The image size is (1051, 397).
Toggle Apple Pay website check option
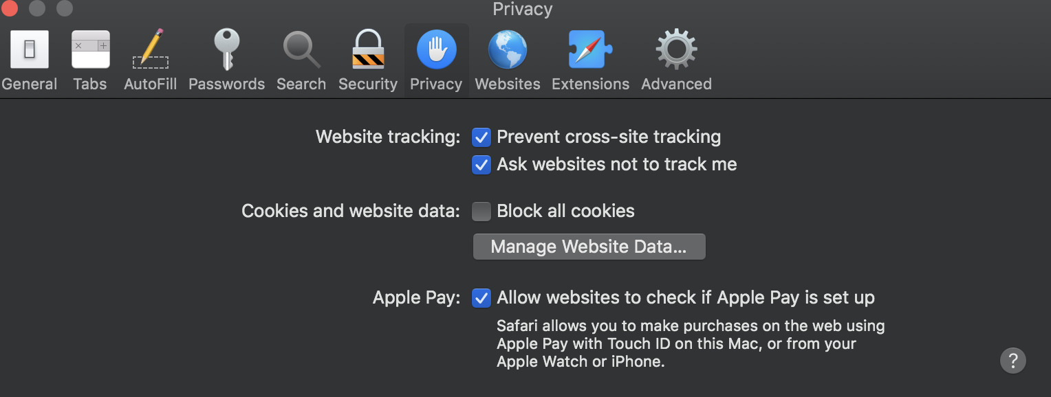(x=481, y=298)
